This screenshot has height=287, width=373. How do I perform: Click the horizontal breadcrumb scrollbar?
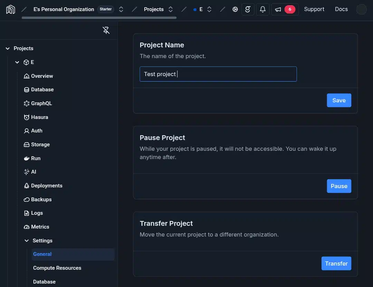coord(99,18)
